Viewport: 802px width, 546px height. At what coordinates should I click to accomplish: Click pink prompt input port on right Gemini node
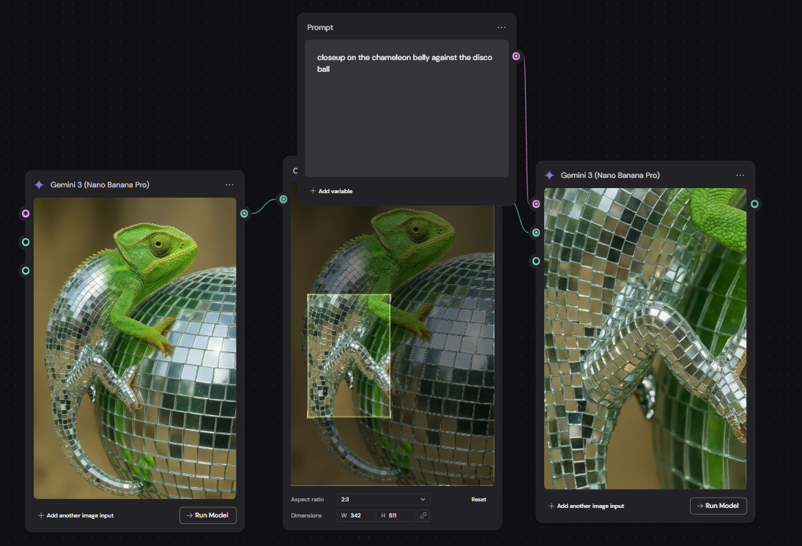(x=536, y=204)
